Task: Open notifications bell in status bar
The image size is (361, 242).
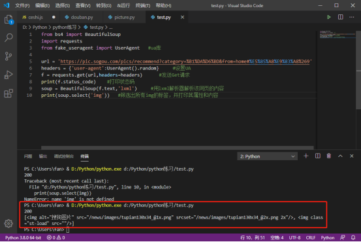Action: click(353, 237)
